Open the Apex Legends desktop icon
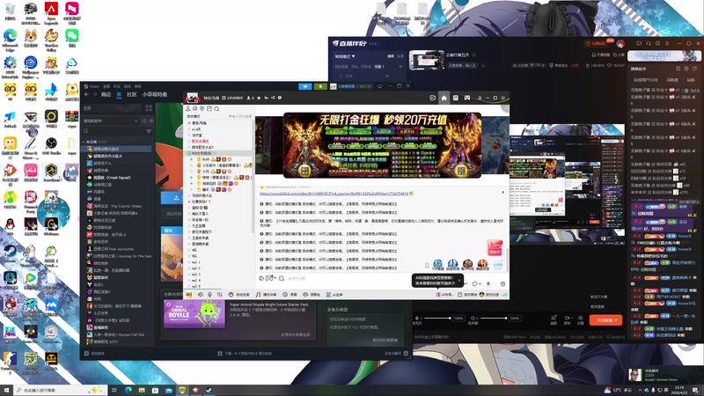Viewport: 704px width, 396px height. [x=51, y=12]
